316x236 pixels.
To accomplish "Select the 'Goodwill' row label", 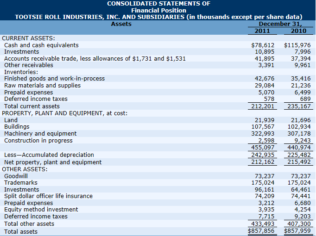I will pyautogui.click(x=16, y=176).
